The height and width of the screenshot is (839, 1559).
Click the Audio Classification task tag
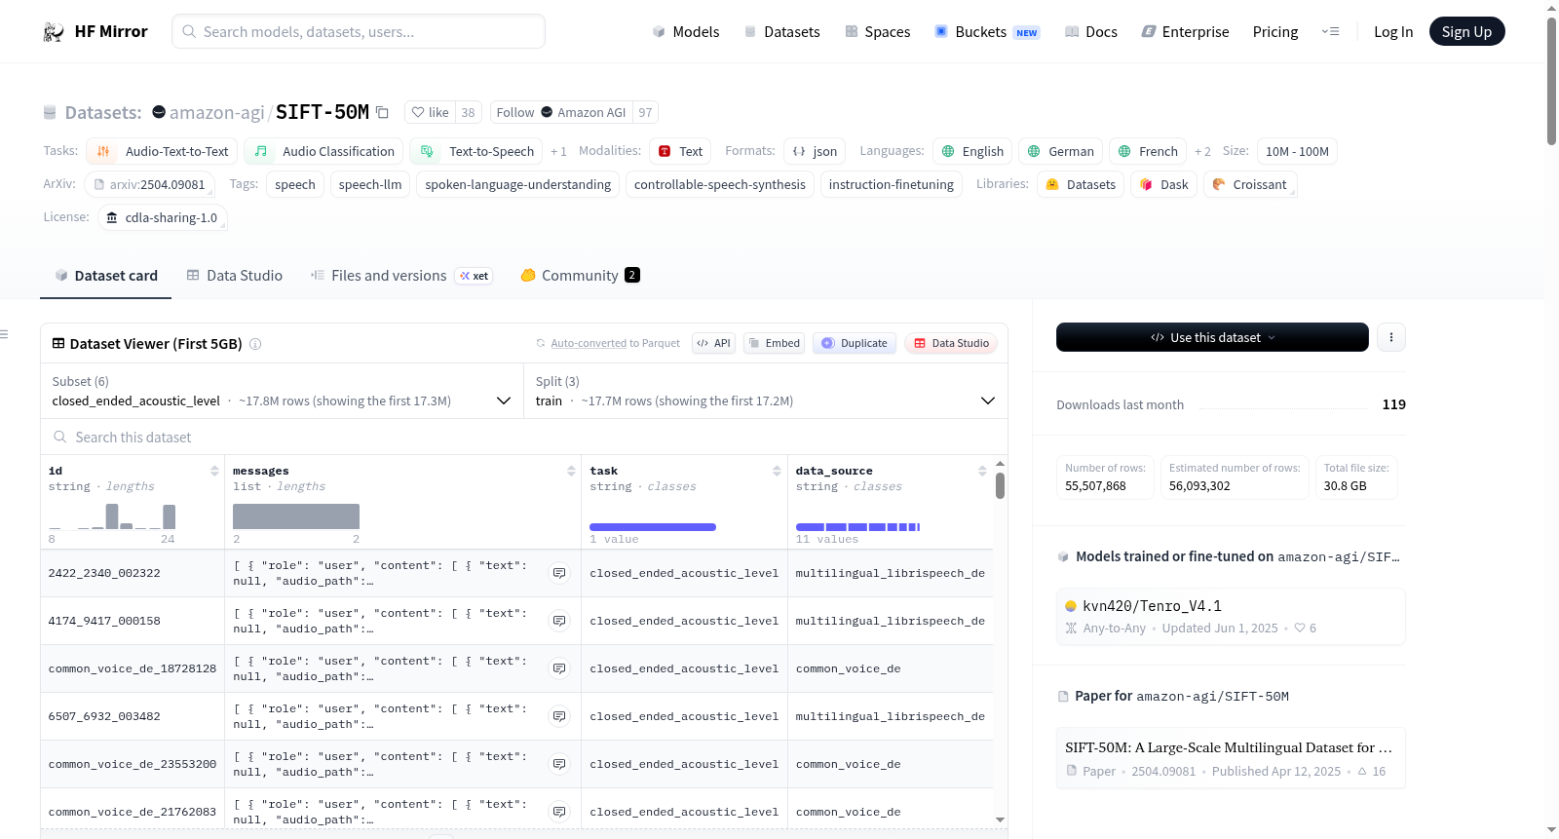(x=323, y=151)
